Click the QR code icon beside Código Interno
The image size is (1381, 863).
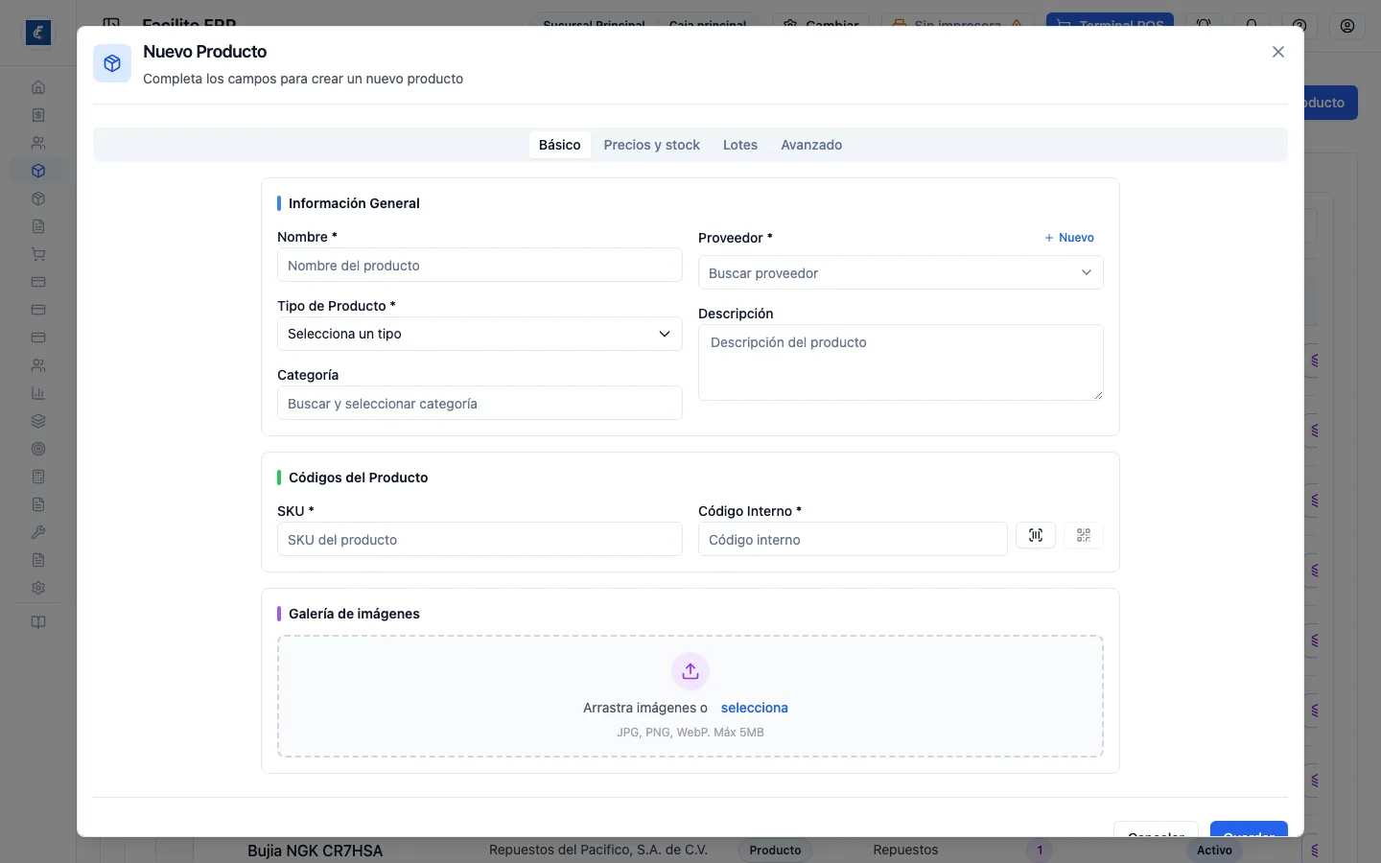[x=1084, y=535]
